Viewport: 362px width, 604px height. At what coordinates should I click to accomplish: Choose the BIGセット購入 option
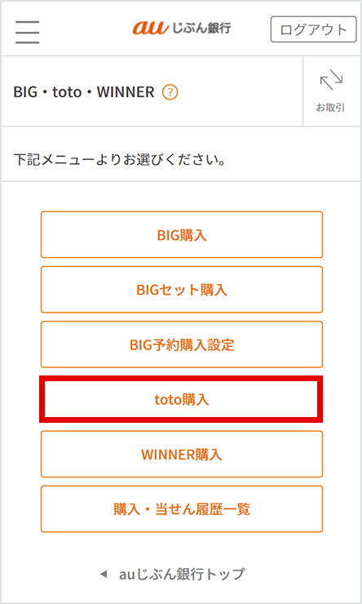tap(182, 289)
